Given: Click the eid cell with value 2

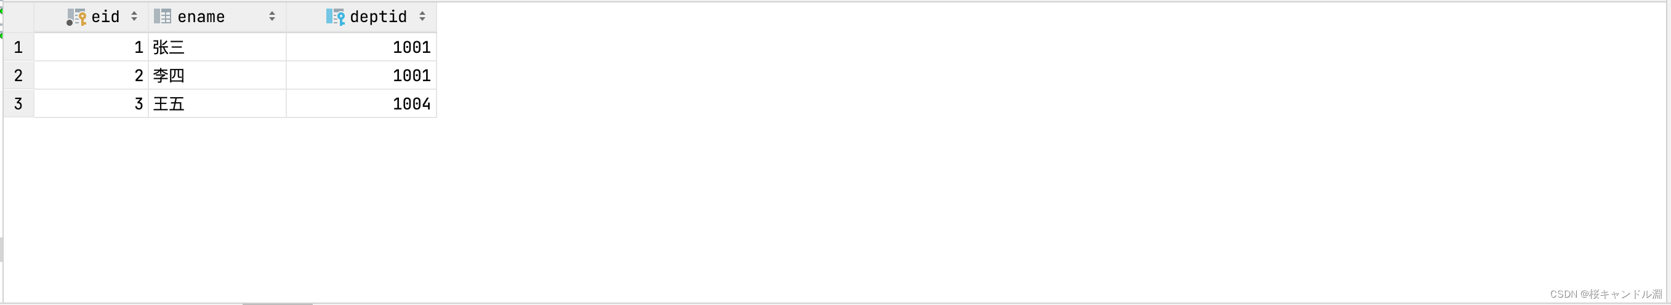Looking at the screenshot, I should pyautogui.click(x=92, y=76).
